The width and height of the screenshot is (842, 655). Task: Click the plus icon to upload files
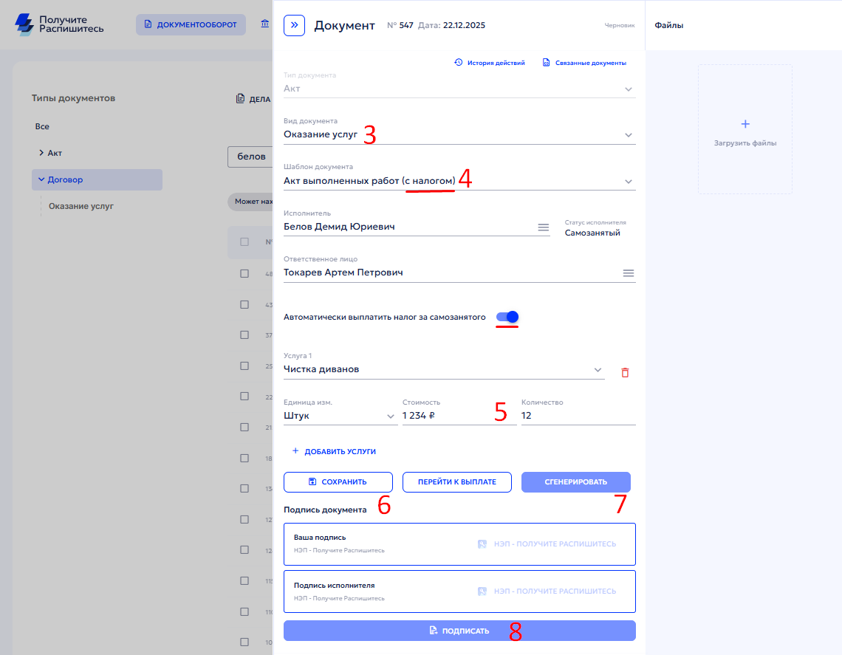coord(745,124)
